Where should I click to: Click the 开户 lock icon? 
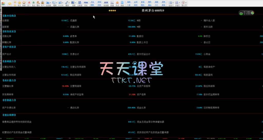point(42,3)
